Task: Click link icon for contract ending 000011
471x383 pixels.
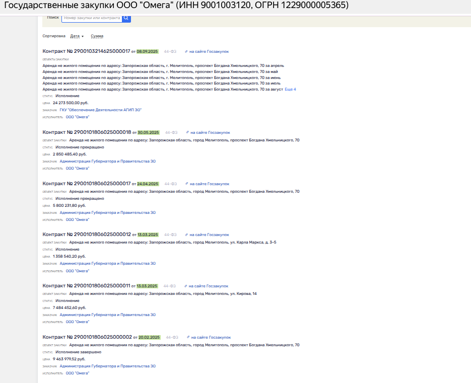Action: (x=186, y=286)
